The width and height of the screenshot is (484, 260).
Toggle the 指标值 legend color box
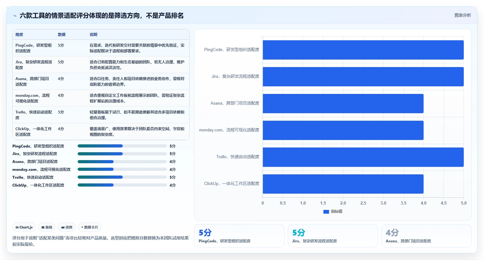click(326, 211)
